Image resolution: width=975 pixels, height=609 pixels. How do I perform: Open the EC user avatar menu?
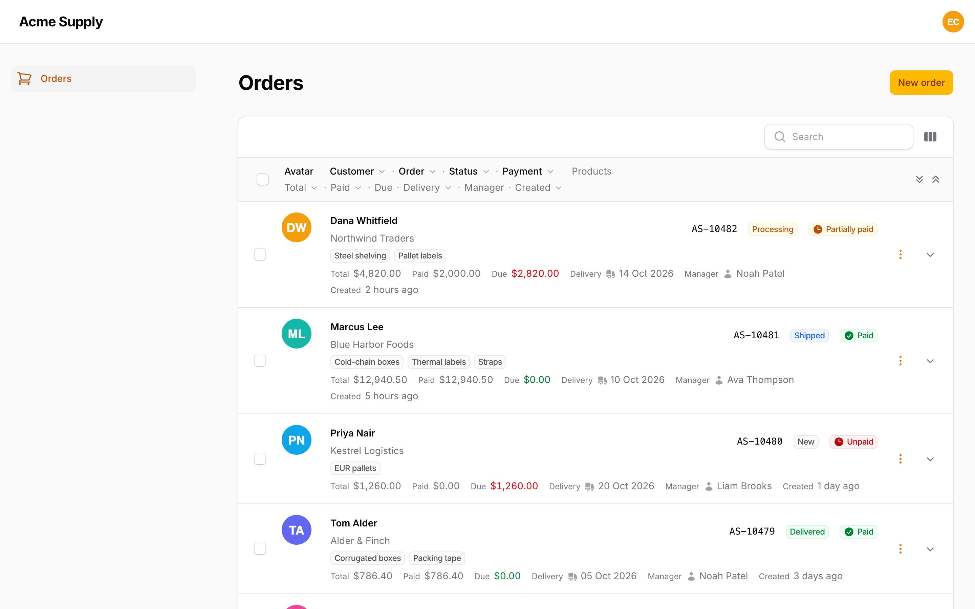coord(953,22)
